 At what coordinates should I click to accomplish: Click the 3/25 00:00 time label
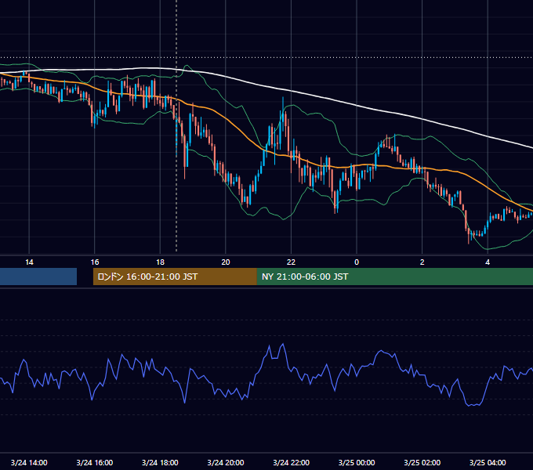pyautogui.click(x=357, y=462)
